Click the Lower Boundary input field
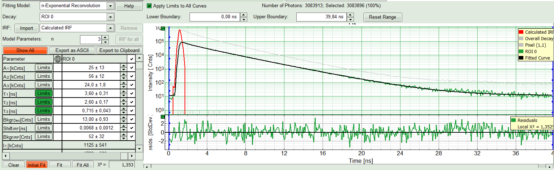Screen dimensions: 554x170 (214, 17)
